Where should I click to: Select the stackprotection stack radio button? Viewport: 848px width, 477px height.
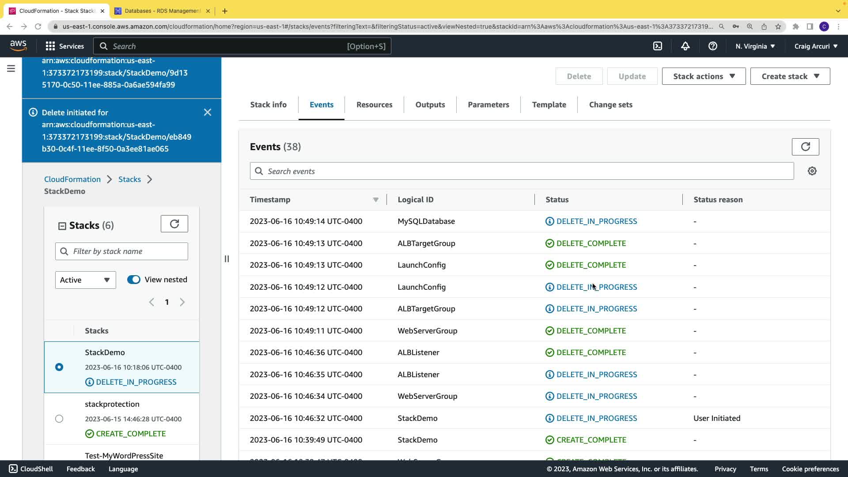(x=59, y=419)
